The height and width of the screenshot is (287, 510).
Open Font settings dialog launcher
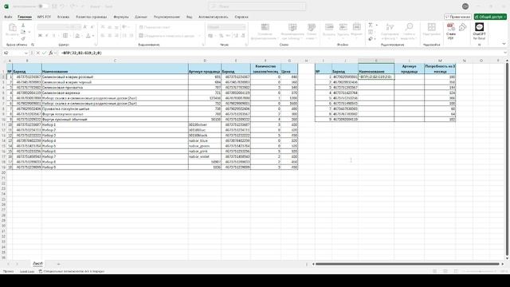pyautogui.click(x=96, y=45)
